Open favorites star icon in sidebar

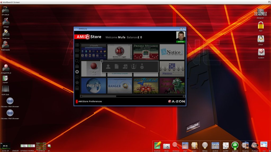tap(77, 83)
